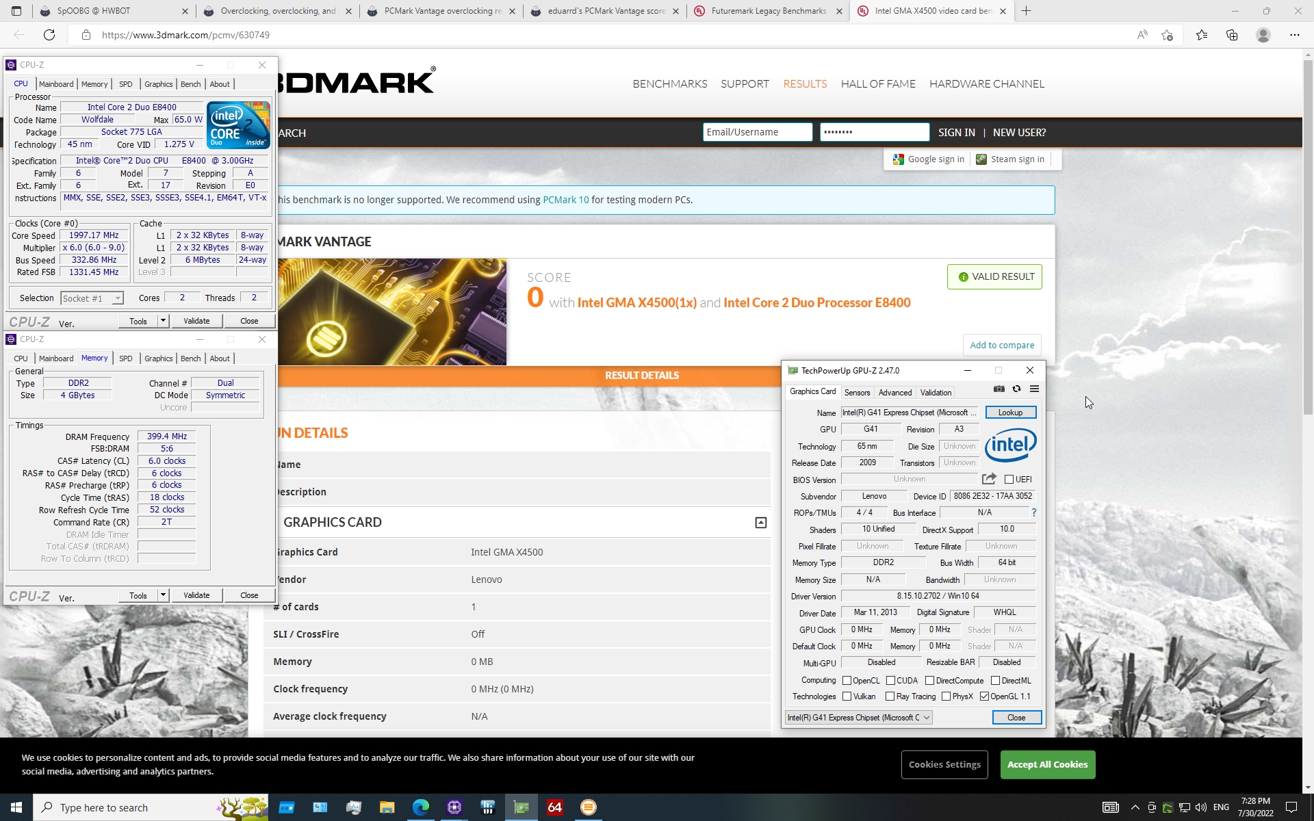The image size is (1314, 821).
Task: Take a GPU-Z screenshot with the camera icon
Action: tap(999, 389)
